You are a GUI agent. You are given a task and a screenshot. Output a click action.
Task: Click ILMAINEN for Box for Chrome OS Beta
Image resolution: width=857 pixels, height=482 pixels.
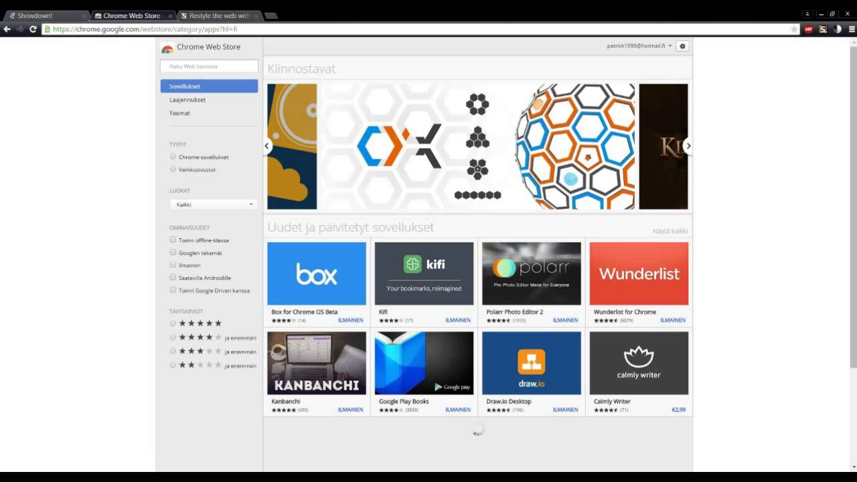coord(351,320)
